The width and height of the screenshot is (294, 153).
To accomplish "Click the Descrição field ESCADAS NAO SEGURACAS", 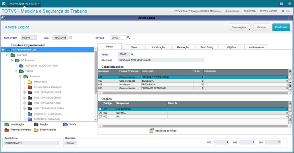I will (x=161, y=60).
